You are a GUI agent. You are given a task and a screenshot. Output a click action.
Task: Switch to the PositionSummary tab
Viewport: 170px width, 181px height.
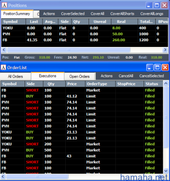[x=17, y=14]
